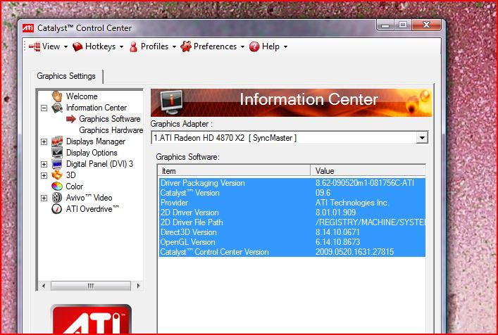Click value 6.14.10.8673
Image resolution: width=498 pixels, height=335 pixels.
tap(337, 242)
